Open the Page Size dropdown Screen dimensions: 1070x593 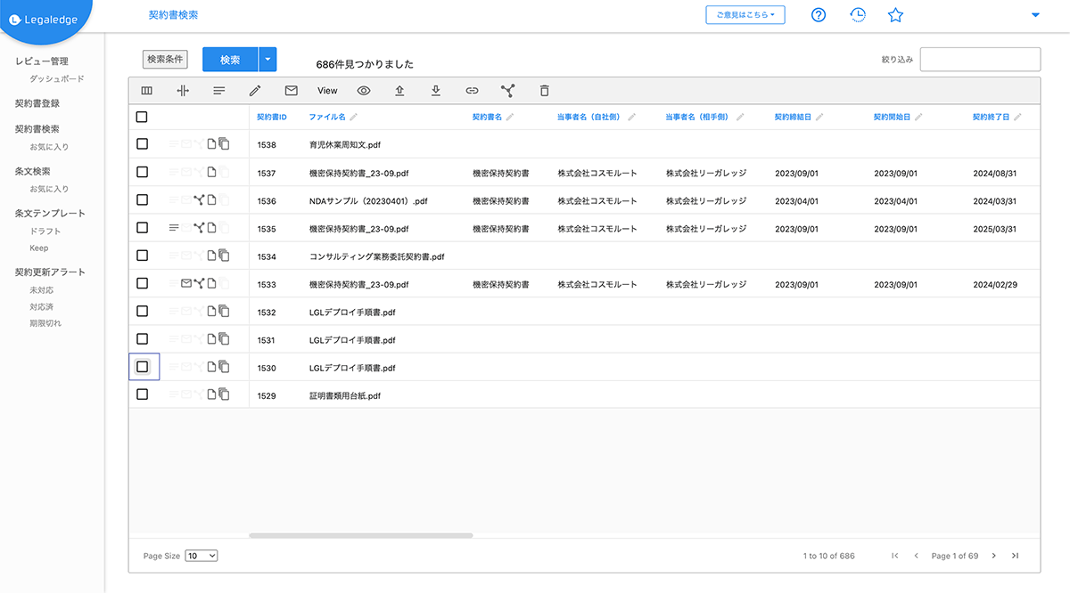pos(202,556)
